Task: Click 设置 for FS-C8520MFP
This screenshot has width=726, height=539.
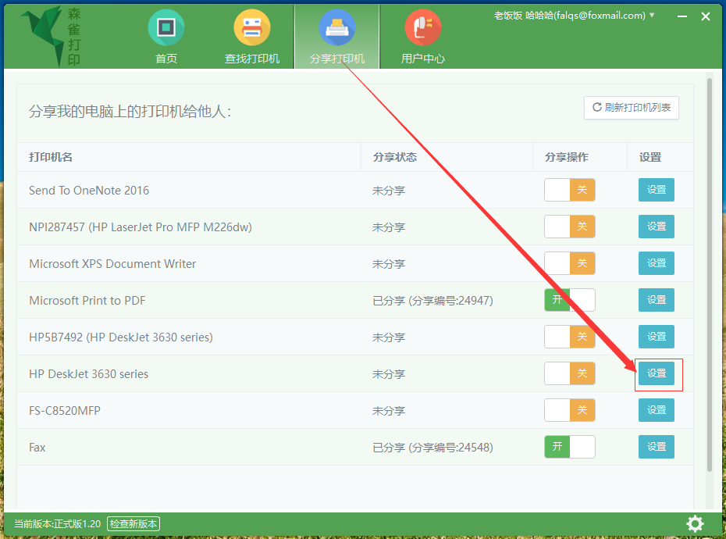Action: 656,410
